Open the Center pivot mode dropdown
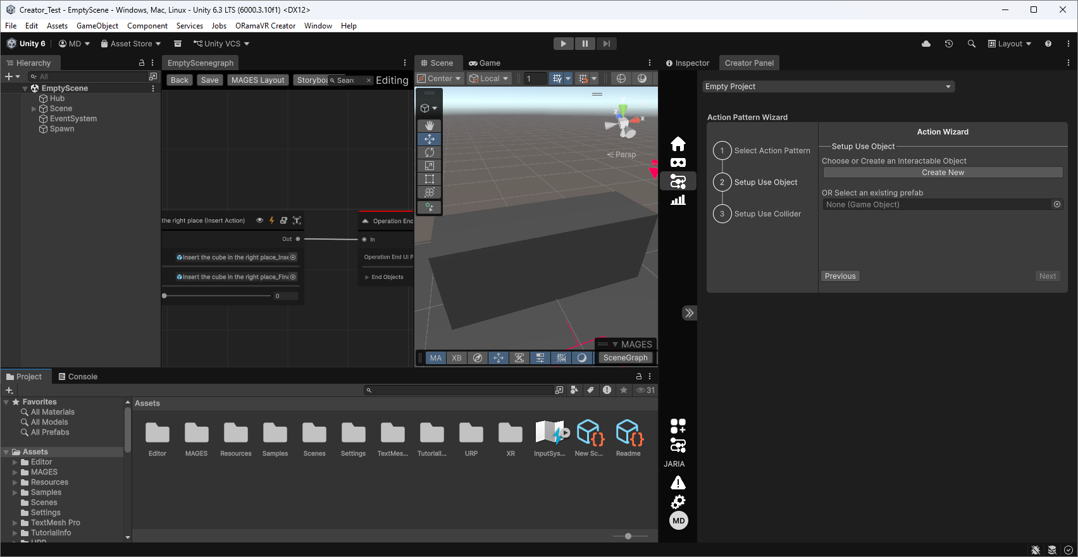 [x=439, y=78]
